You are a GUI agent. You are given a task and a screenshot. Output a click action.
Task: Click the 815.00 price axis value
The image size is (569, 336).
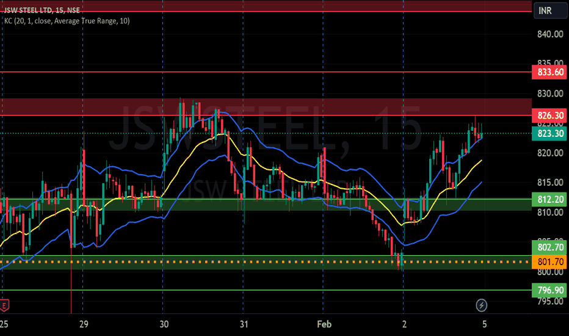coord(550,182)
